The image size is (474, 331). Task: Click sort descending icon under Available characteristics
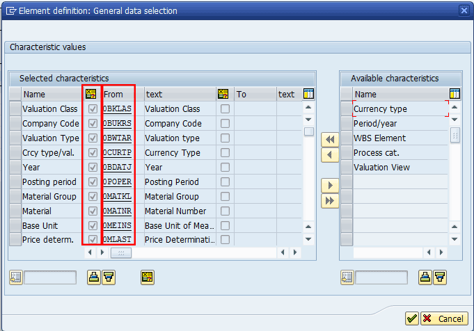click(x=440, y=277)
